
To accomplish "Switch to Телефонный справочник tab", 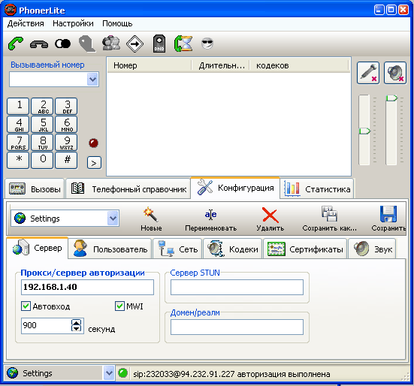I will [128, 189].
